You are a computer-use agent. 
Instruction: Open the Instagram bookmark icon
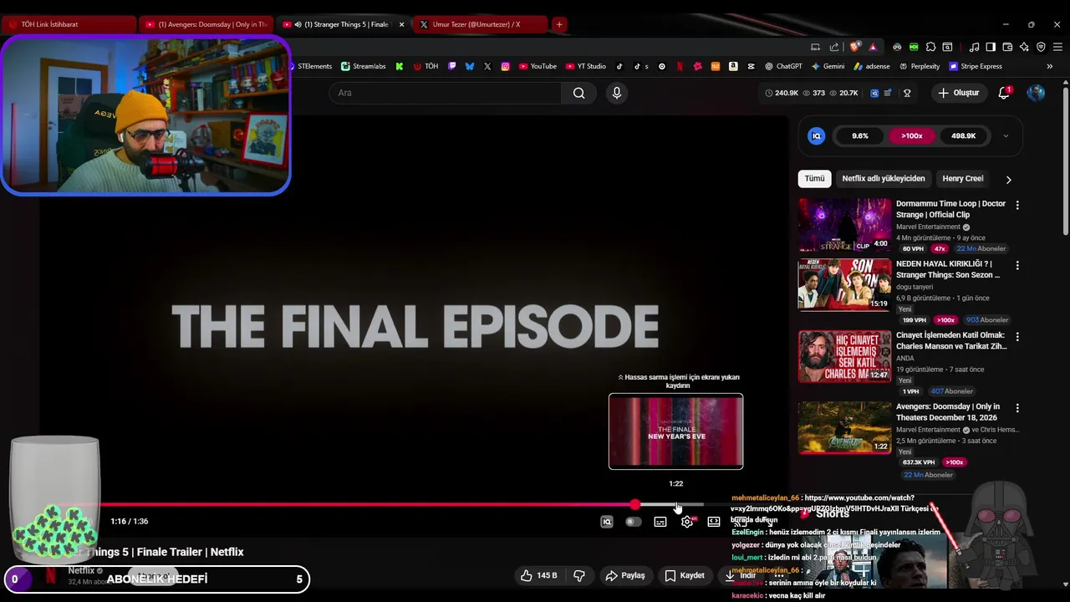pyautogui.click(x=505, y=66)
